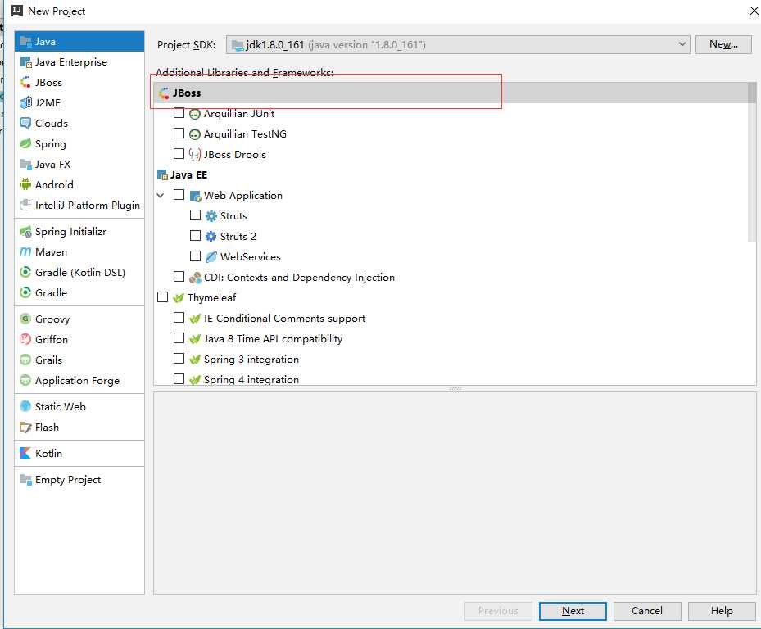This screenshot has width=761, height=629.
Task: Collapse the Web Application tree node
Action: (x=161, y=195)
